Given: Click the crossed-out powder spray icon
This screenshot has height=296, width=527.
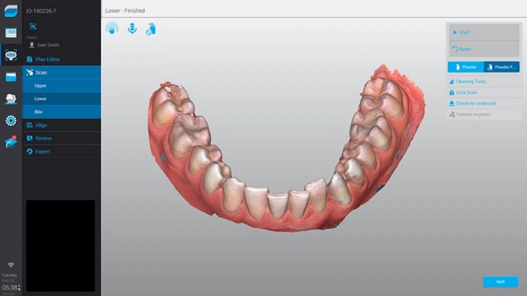Looking at the screenshot, I should tap(150, 29).
